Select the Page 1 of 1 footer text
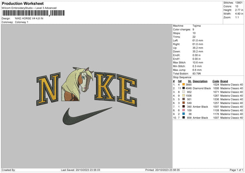Viewport: 245px width, 173px height. tap(236, 170)
